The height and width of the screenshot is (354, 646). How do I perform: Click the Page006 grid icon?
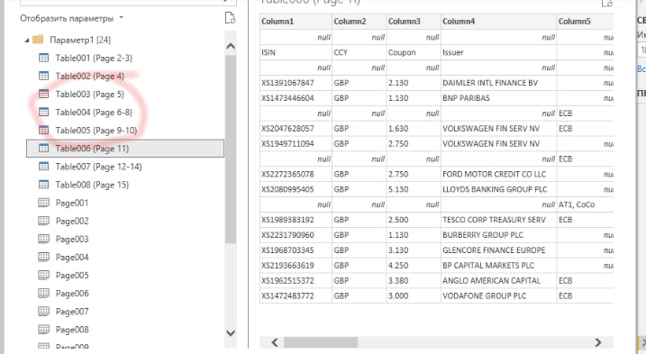(x=43, y=293)
